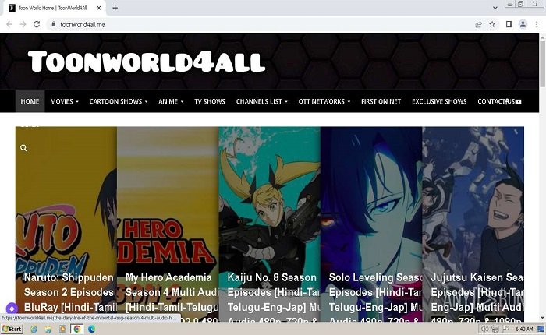The height and width of the screenshot is (335, 546).
Task: Open the My Hero Academia Season 4 card
Action: [168, 224]
